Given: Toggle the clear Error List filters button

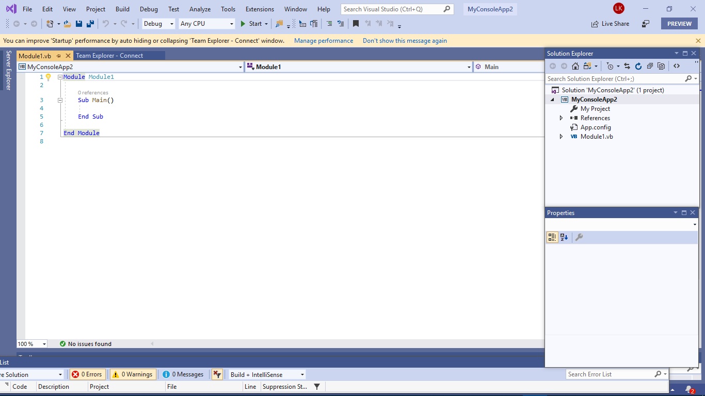Looking at the screenshot, I should 217,374.
